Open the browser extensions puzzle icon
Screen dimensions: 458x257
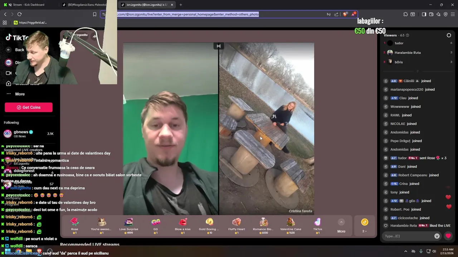405,14
